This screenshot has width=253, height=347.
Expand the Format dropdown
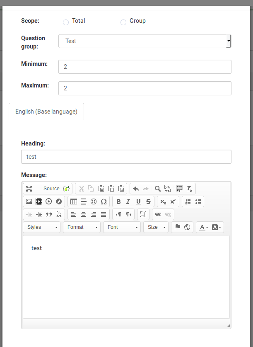coord(82,227)
